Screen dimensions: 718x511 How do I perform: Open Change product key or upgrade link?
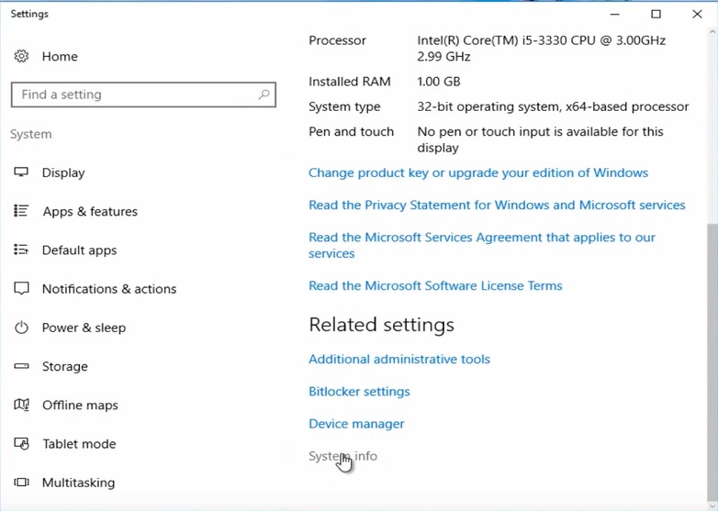(x=477, y=172)
